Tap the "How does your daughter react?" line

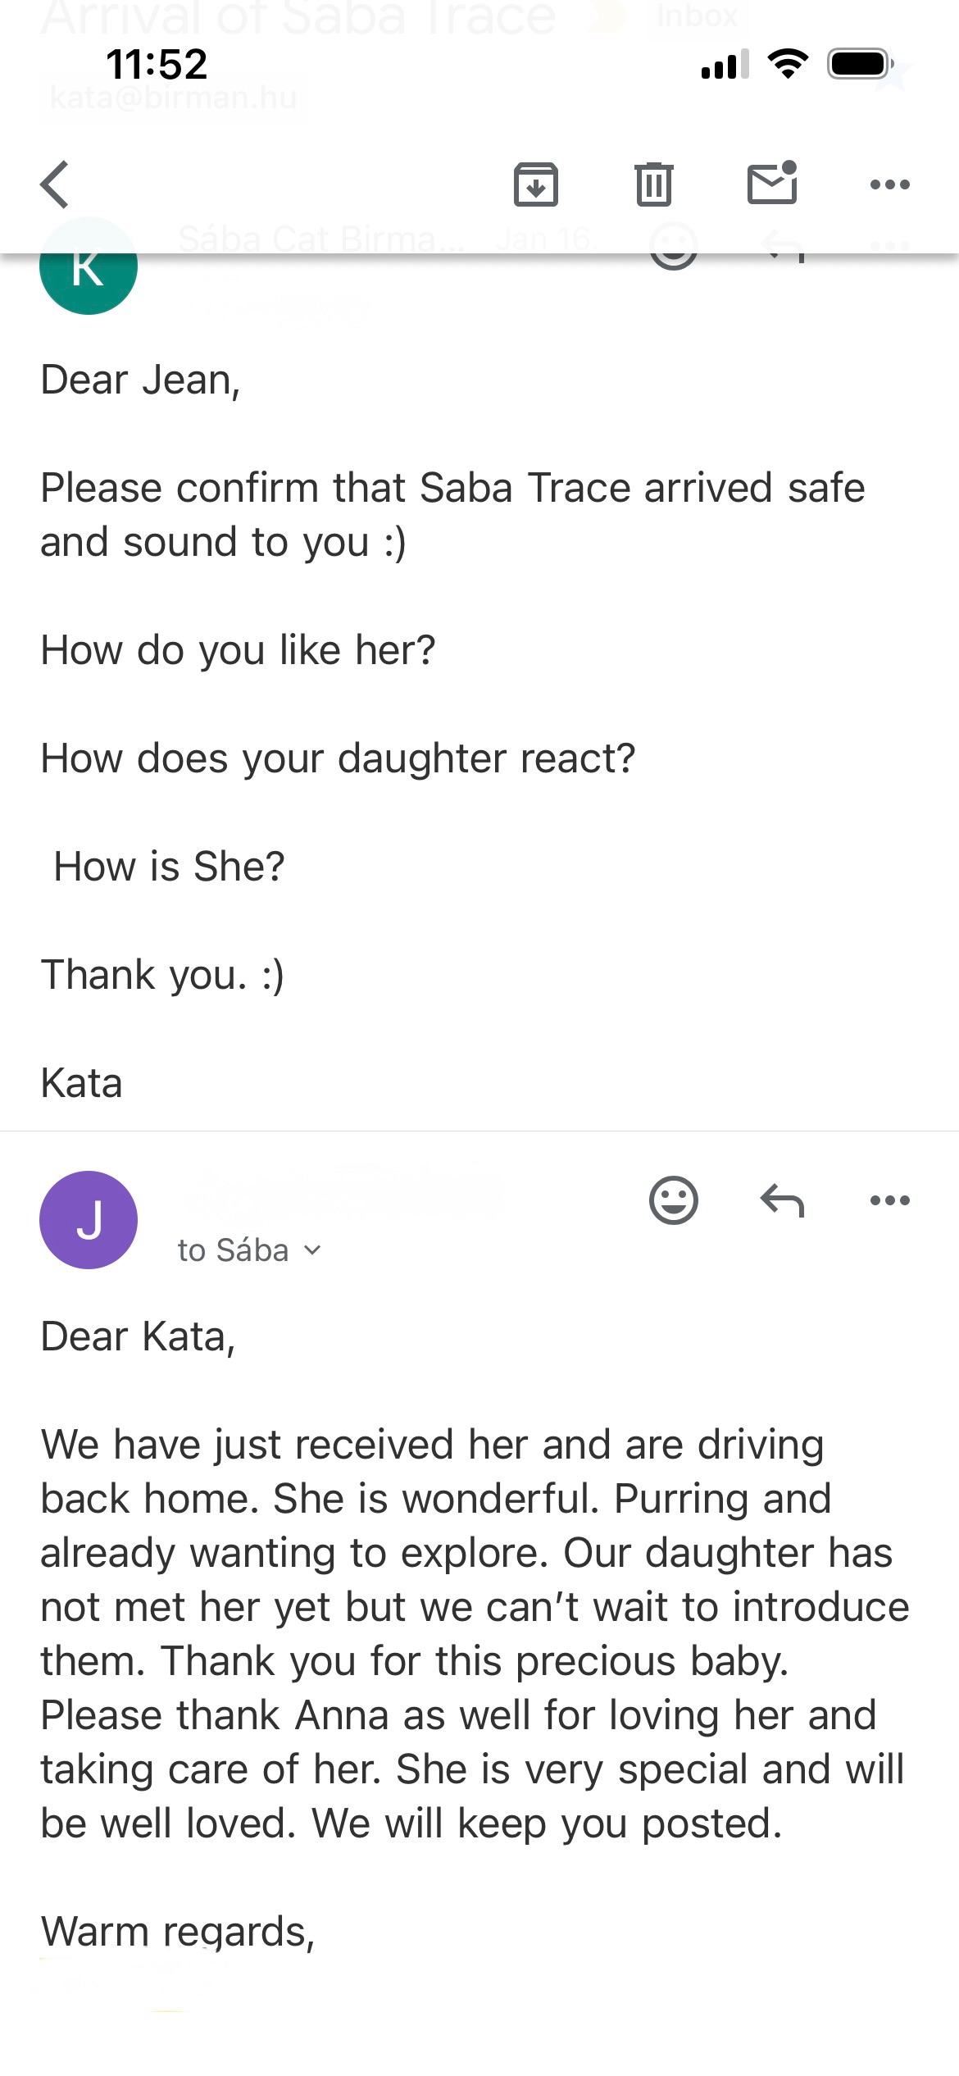tap(338, 758)
